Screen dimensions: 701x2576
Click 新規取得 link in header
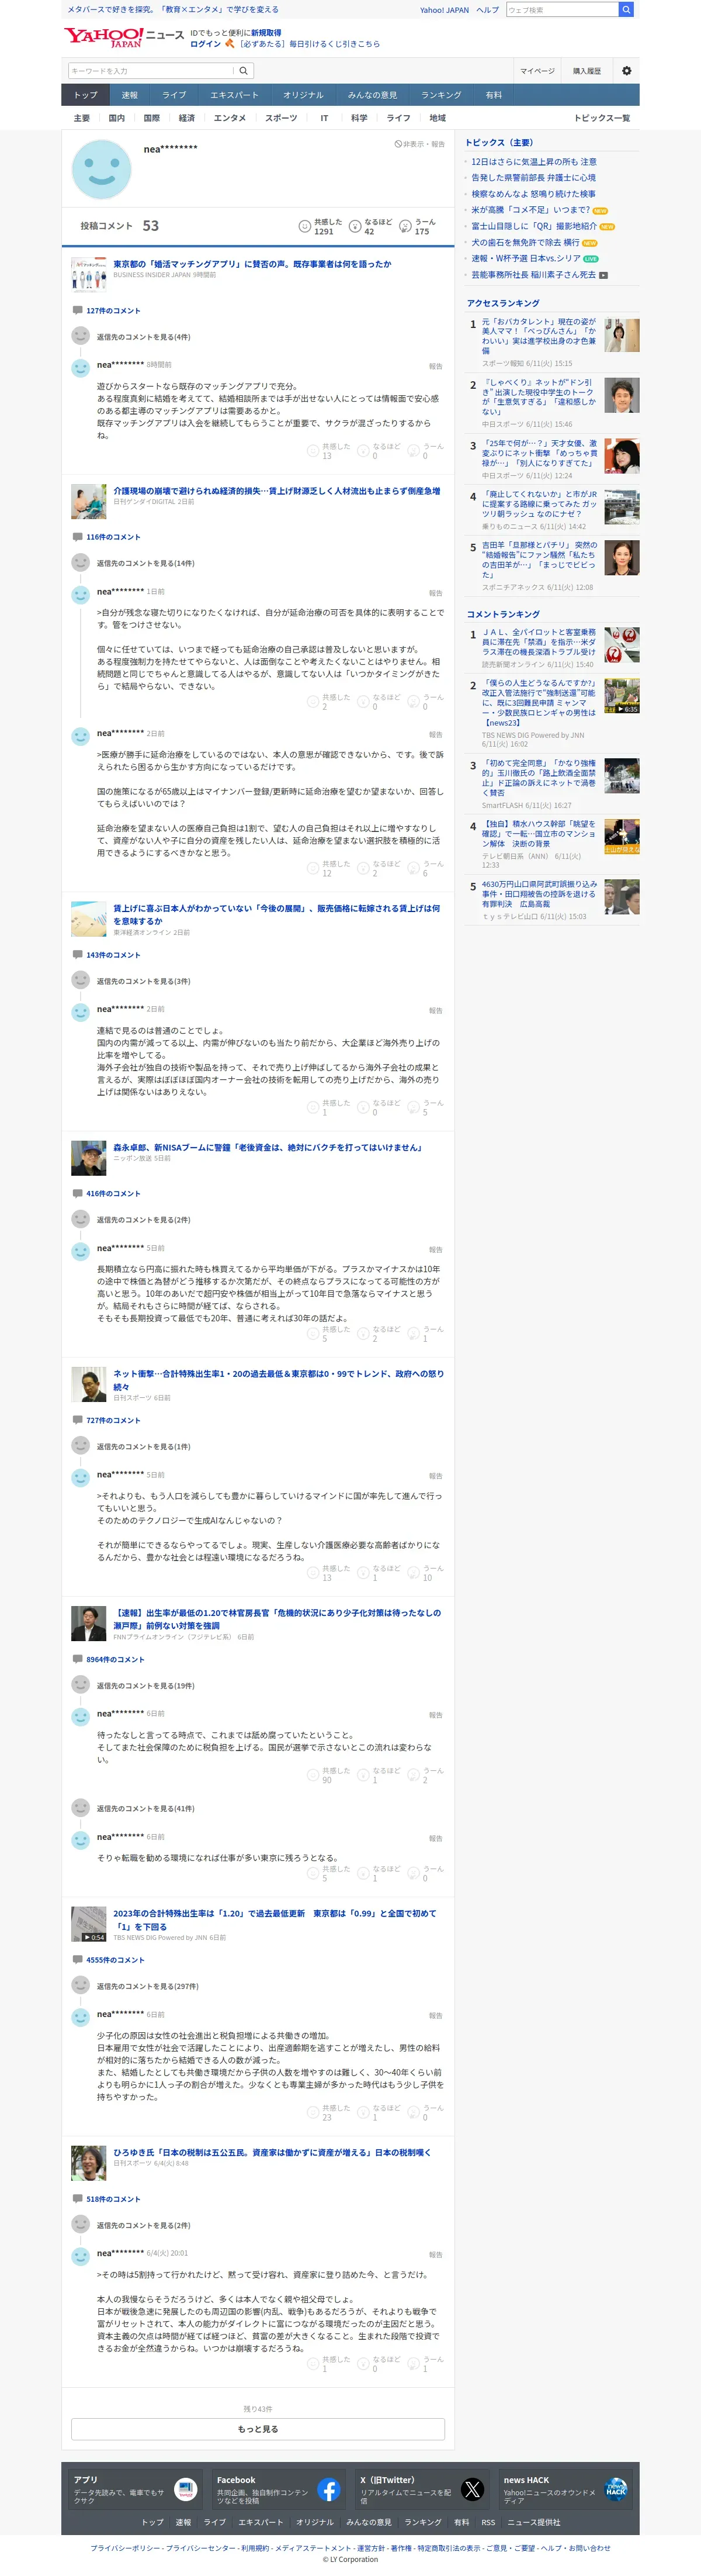coord(266,33)
